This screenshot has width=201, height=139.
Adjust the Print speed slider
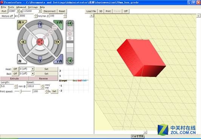click(x=21, y=91)
